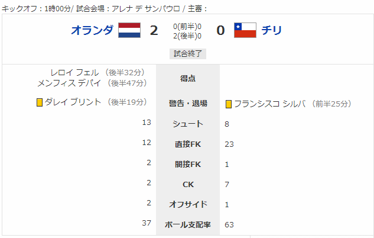The width and height of the screenshot is (374, 238).
Task: Click the ダレイ ブリント booking name
Action: point(73,102)
